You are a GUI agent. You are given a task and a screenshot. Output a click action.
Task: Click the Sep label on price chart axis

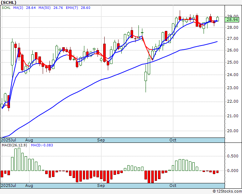pos(101,140)
